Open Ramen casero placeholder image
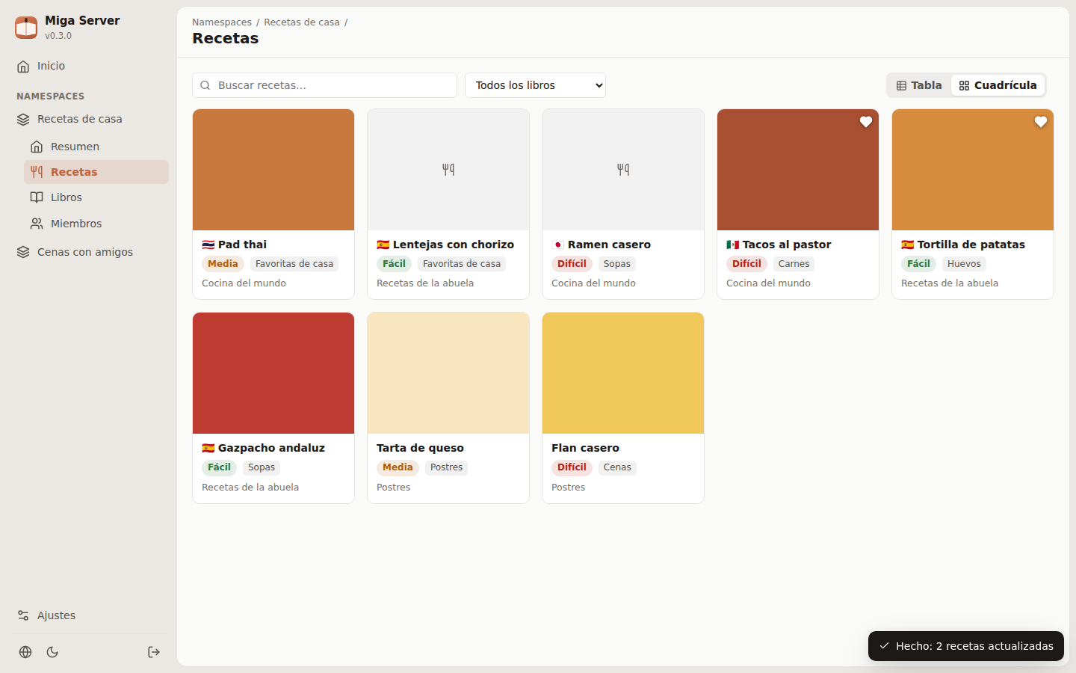The height and width of the screenshot is (673, 1076). click(623, 170)
